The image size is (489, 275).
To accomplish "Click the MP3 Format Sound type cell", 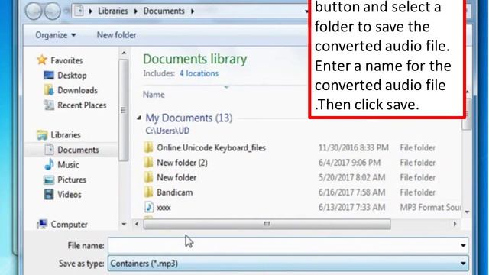I will pyautogui.click(x=430, y=207).
